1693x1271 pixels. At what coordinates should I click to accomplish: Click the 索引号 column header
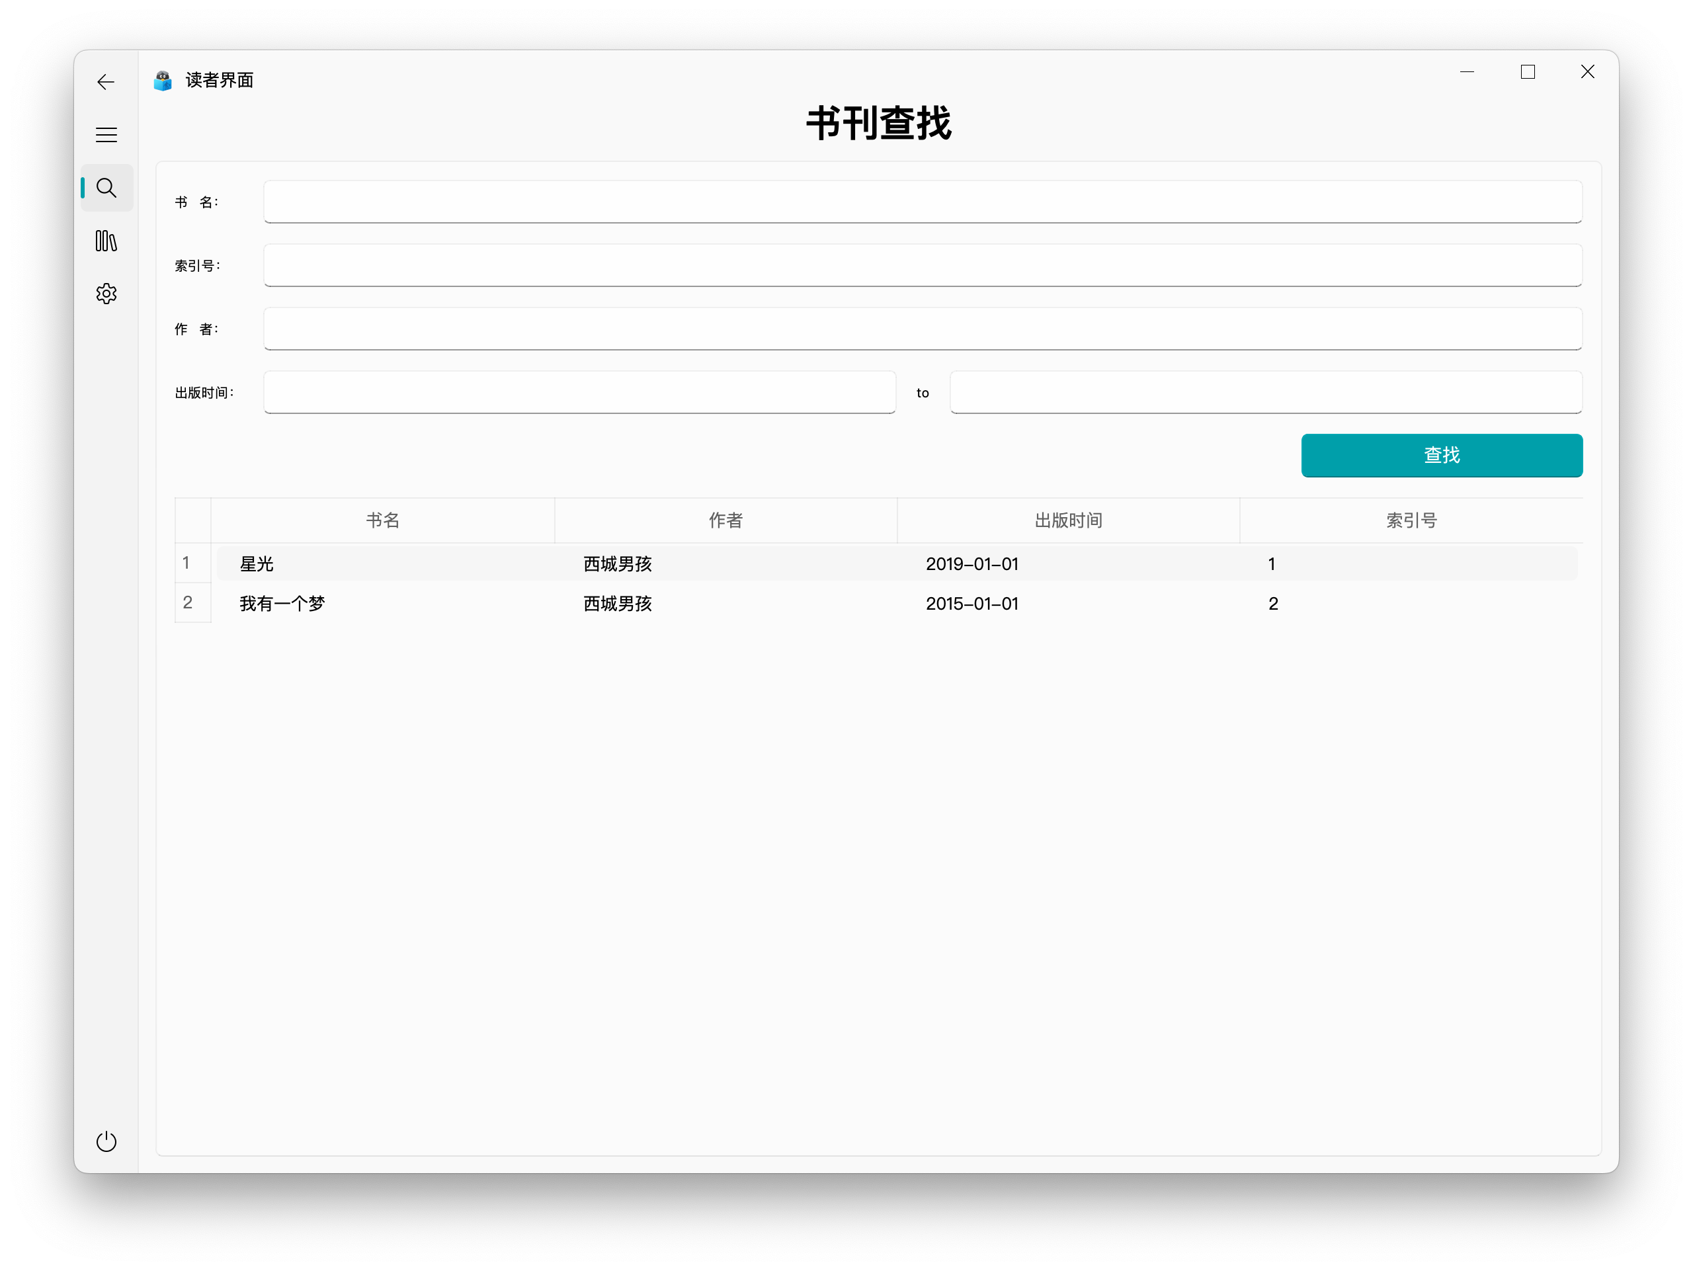pyautogui.click(x=1411, y=520)
